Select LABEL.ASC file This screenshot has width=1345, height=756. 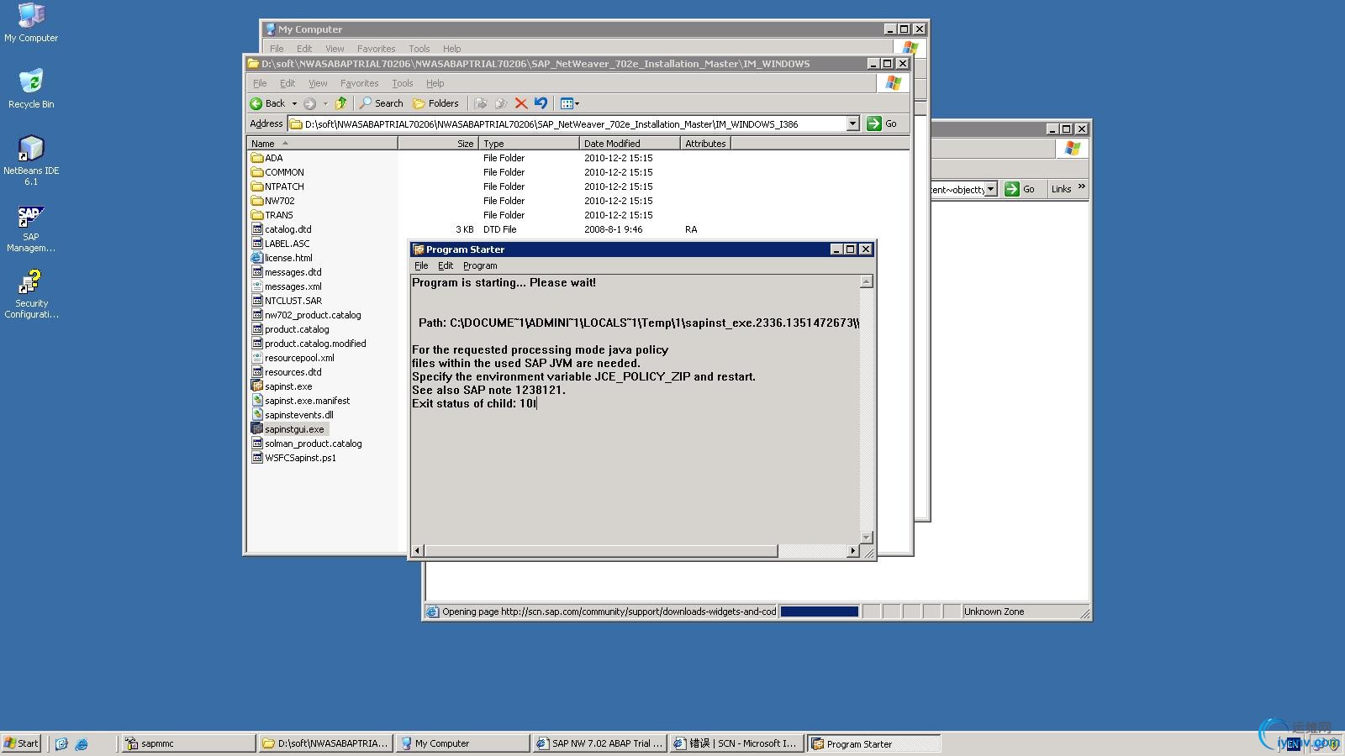coord(280,244)
